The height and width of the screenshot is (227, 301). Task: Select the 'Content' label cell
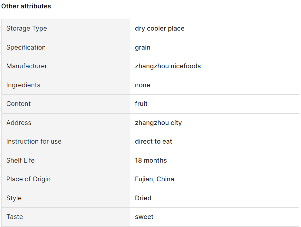[66, 104]
